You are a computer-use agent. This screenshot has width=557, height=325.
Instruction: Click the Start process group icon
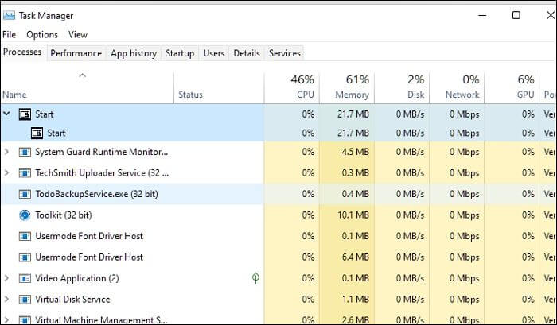[x=24, y=114]
